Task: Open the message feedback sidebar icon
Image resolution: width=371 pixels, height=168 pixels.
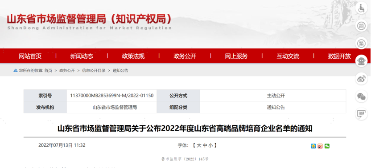Action: click(x=361, y=114)
